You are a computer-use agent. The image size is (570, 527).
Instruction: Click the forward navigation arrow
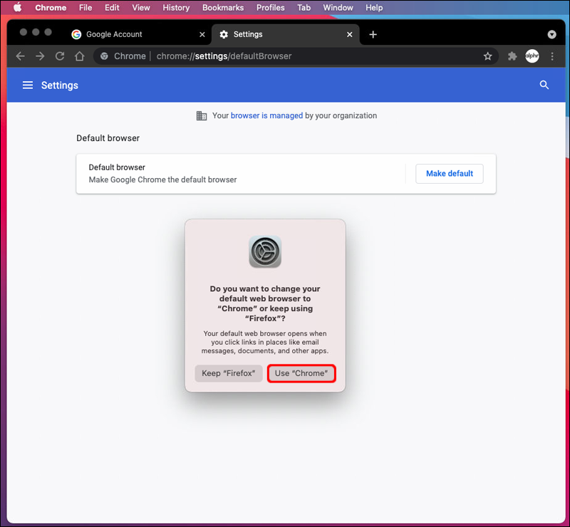pos(40,56)
